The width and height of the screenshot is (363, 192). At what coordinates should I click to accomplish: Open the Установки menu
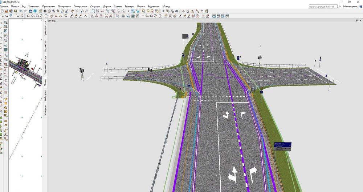pos(34,7)
